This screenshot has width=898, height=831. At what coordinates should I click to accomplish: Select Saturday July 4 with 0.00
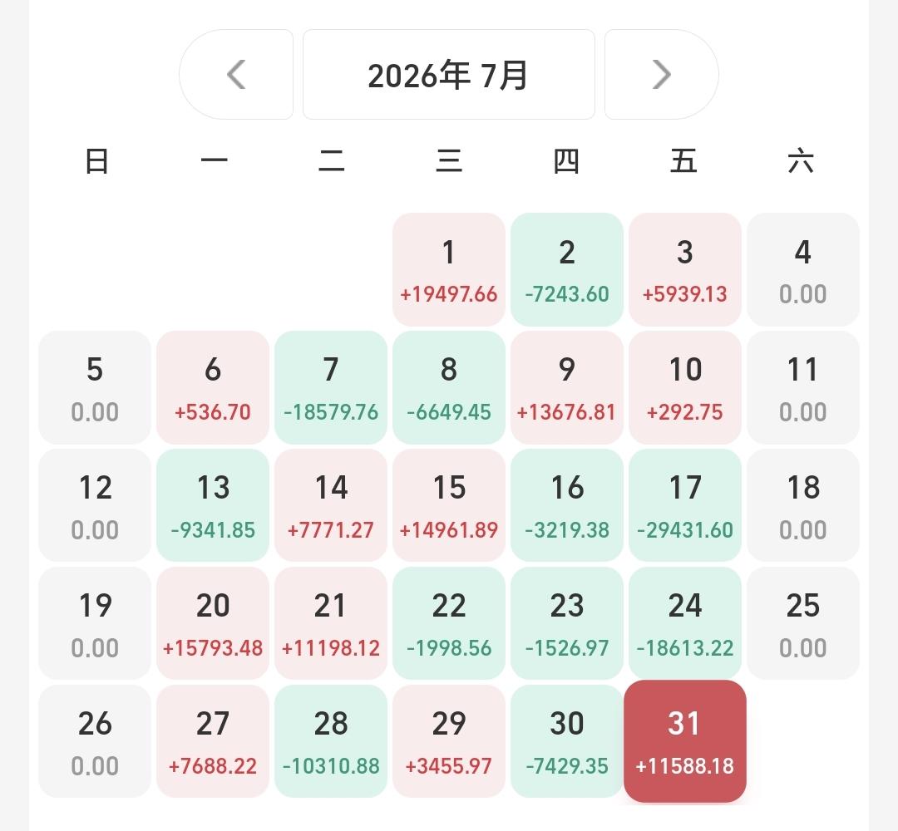point(803,269)
